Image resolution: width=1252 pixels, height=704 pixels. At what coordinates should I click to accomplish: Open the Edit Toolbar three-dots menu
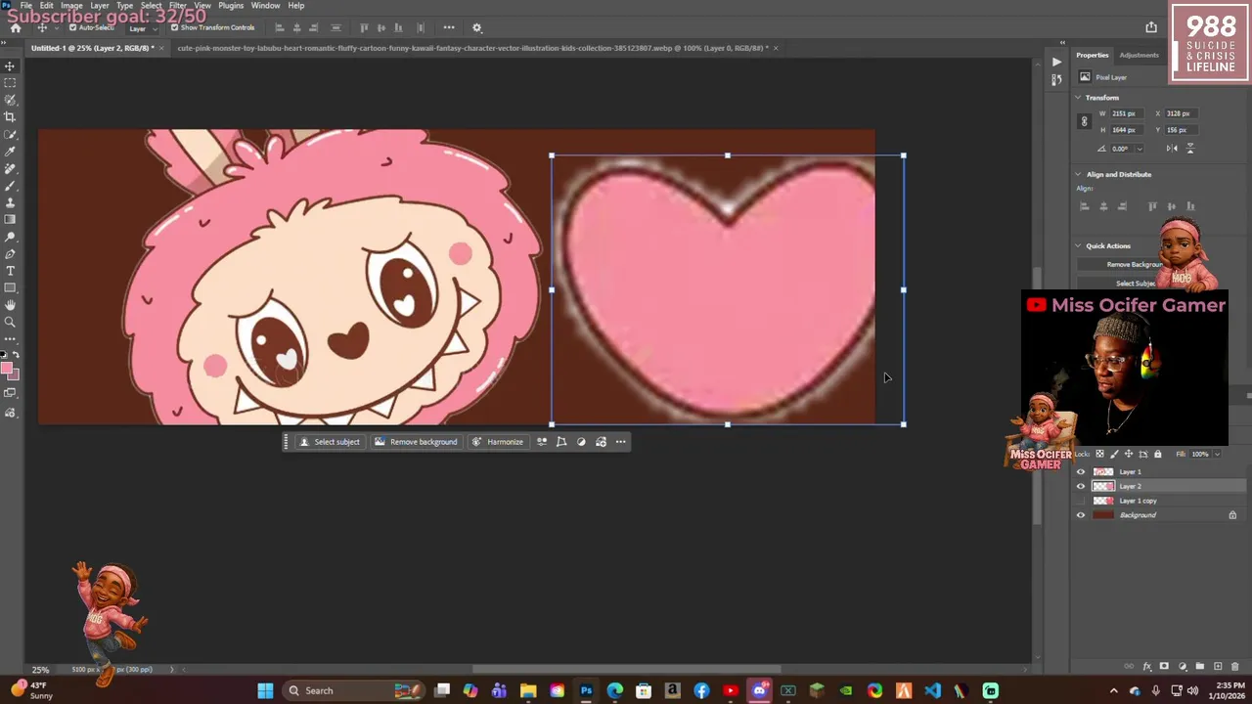pos(10,339)
